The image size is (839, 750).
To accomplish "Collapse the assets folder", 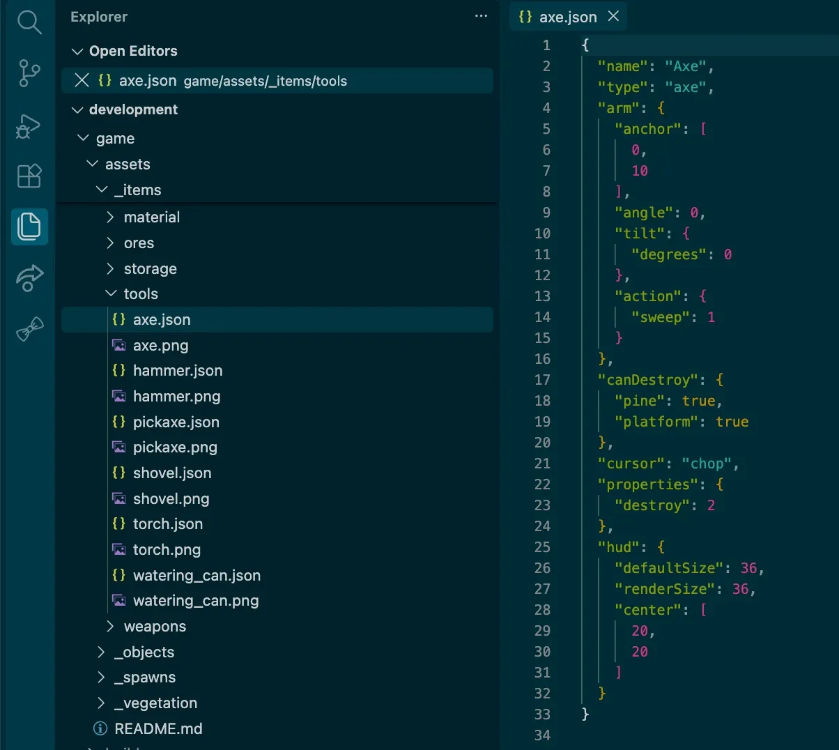I will pos(92,164).
